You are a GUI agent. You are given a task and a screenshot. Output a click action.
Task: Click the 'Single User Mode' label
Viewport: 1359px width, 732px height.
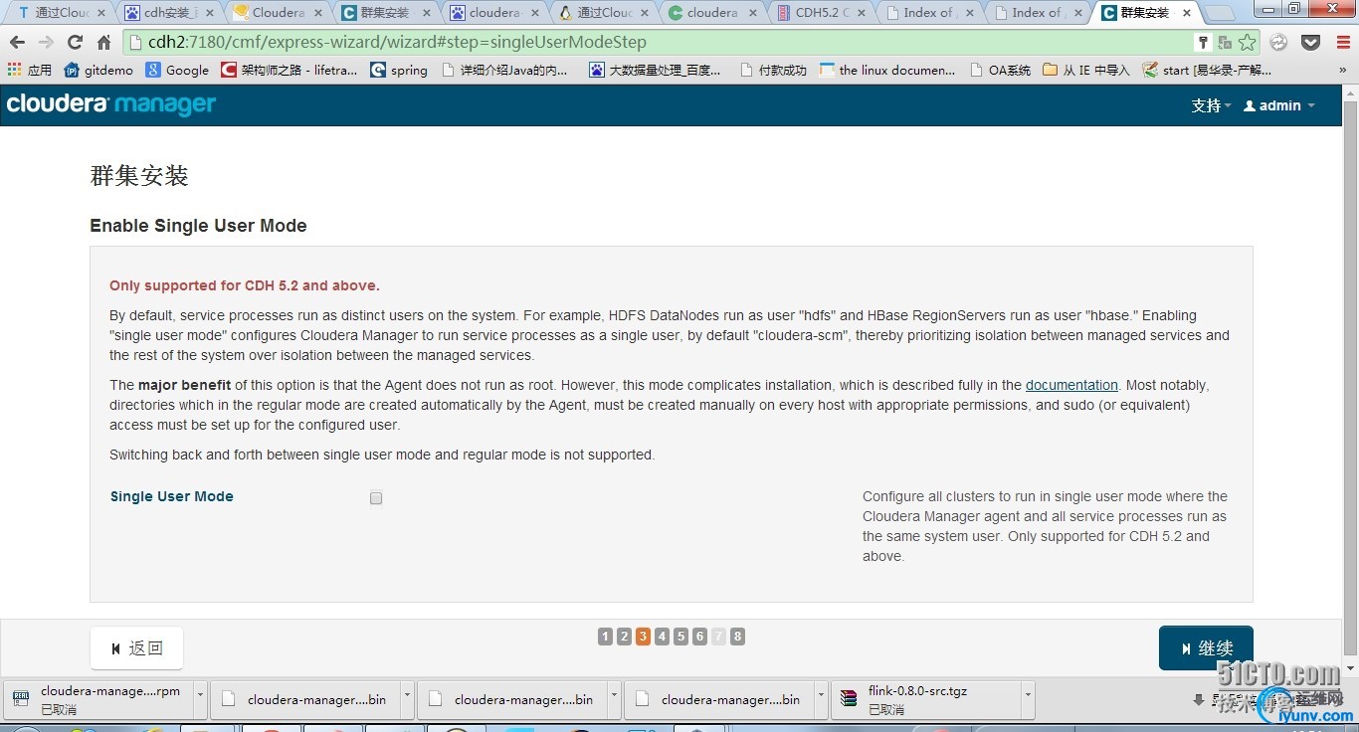tap(172, 496)
